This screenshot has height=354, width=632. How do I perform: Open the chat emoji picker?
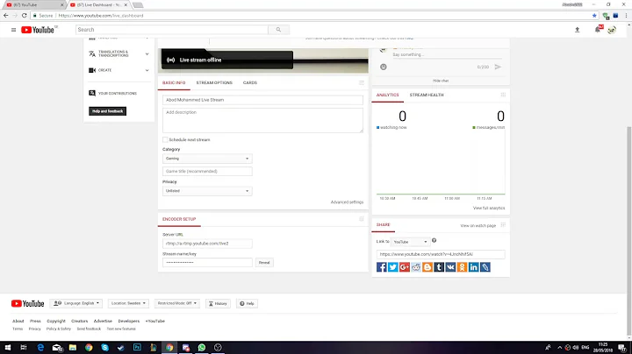point(384,67)
